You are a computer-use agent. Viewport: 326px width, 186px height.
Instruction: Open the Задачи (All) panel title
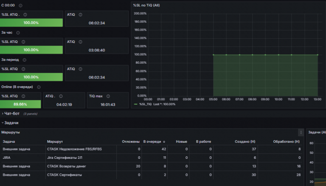pyautogui.click(x=317, y=132)
